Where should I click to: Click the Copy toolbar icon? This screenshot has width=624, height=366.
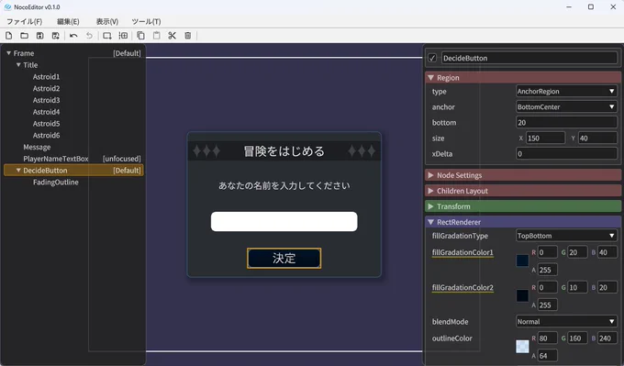tap(141, 36)
